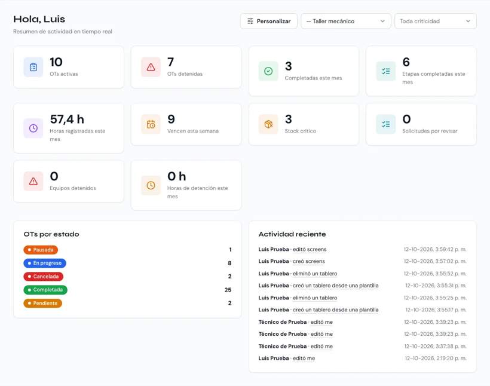The image size is (490, 386).
Task: Open the Personalizar button
Action: (269, 21)
